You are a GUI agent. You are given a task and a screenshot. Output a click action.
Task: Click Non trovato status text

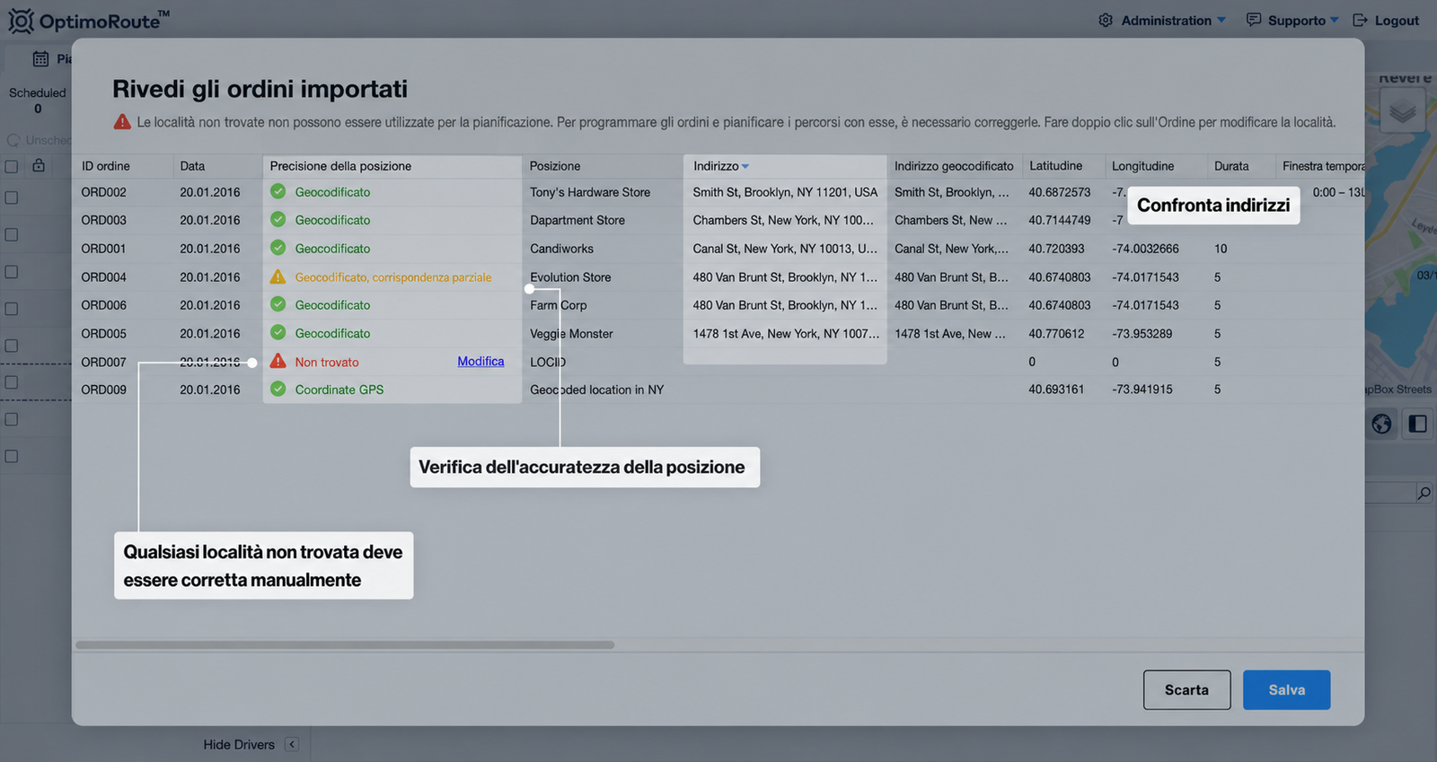tap(327, 363)
